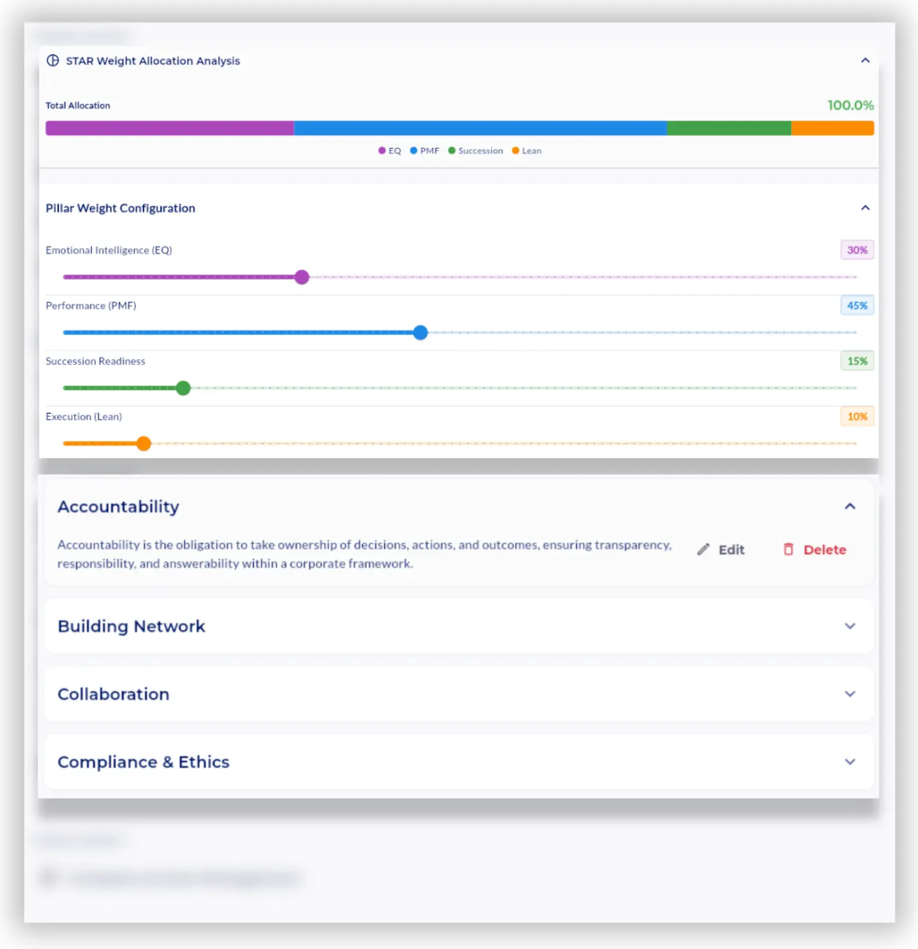The image size is (918, 949).
Task: Click the STAR Weight Allocation Analysis target icon
Action: point(52,60)
